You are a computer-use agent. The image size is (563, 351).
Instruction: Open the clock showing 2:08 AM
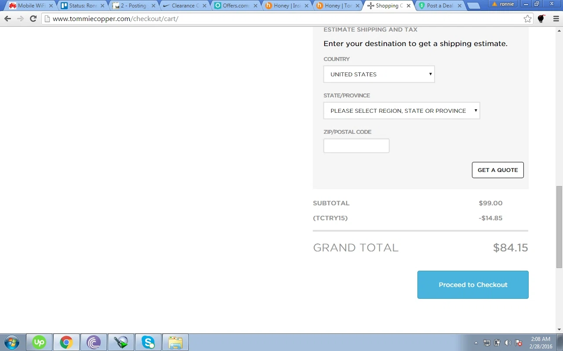(x=541, y=343)
